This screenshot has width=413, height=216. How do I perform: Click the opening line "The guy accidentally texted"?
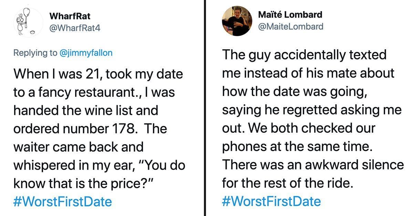(x=304, y=55)
